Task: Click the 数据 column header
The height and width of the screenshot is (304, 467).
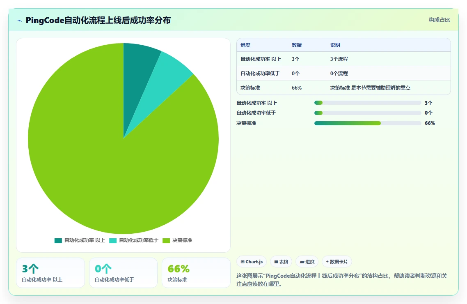Action: point(297,45)
